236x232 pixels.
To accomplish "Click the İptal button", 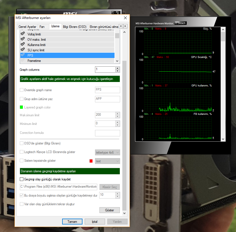I will pos(95,222).
